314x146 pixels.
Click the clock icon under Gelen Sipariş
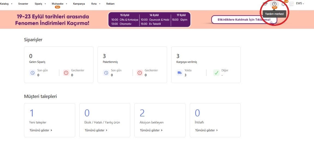pyautogui.click(x=32, y=73)
